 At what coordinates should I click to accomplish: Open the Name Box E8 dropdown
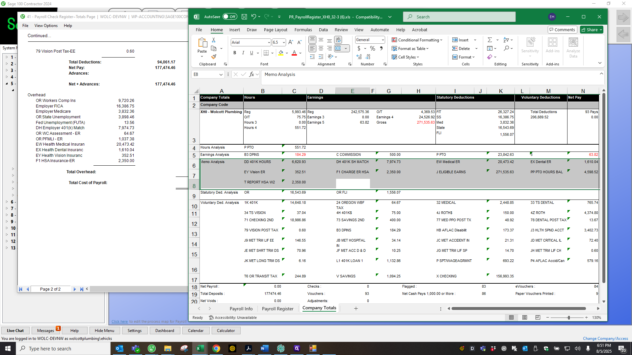click(x=221, y=75)
